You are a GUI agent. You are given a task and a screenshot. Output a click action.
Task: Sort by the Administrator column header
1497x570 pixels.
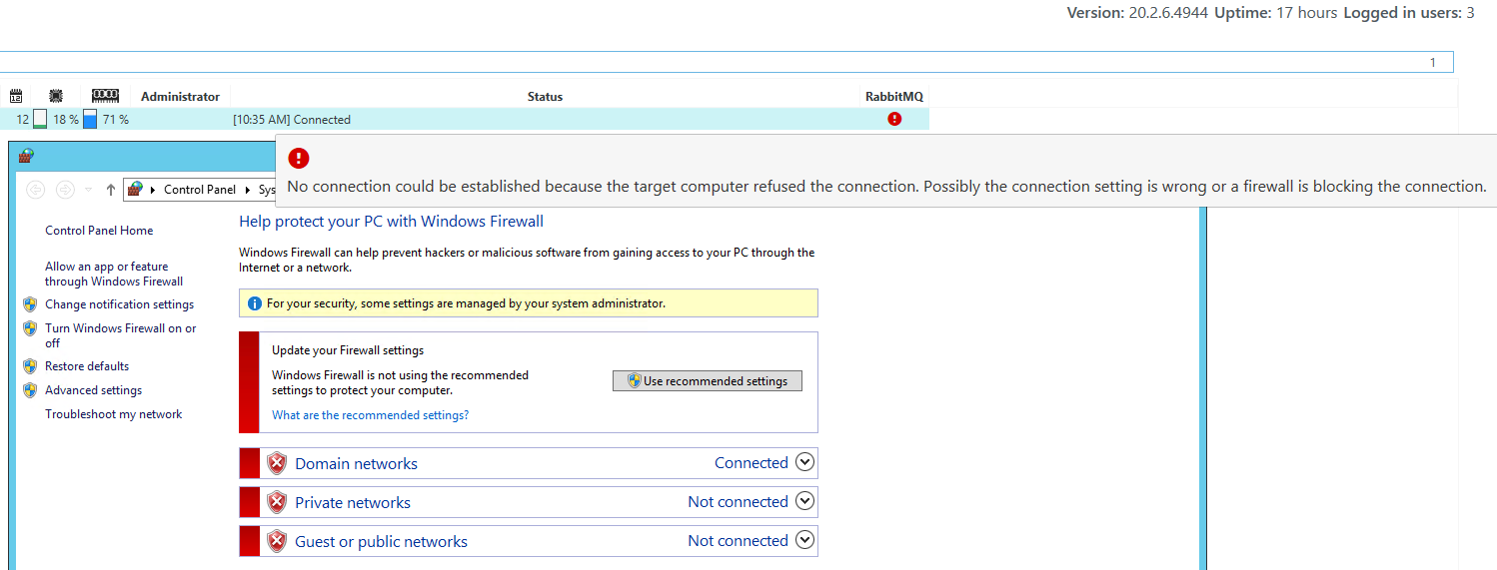(x=180, y=97)
